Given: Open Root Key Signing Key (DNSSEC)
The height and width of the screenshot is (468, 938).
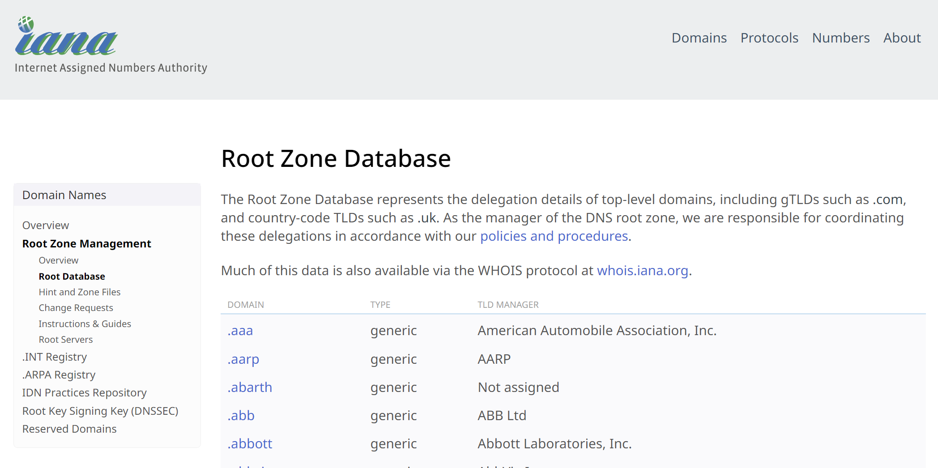Looking at the screenshot, I should [100, 411].
